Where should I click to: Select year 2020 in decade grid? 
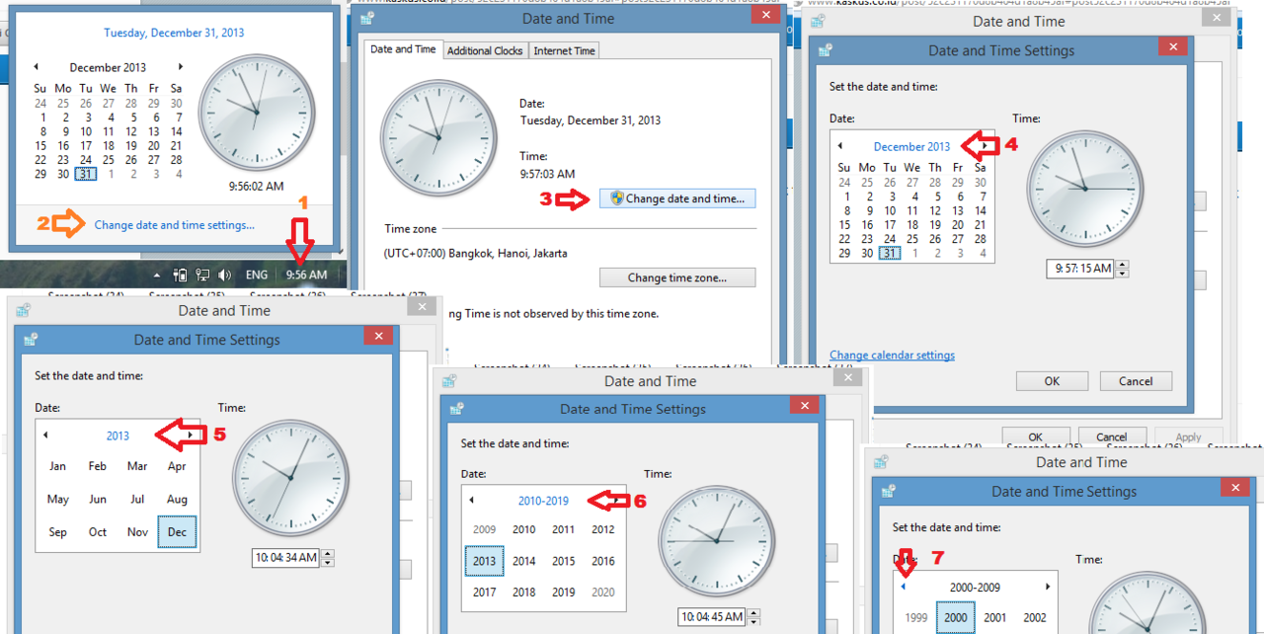(602, 593)
